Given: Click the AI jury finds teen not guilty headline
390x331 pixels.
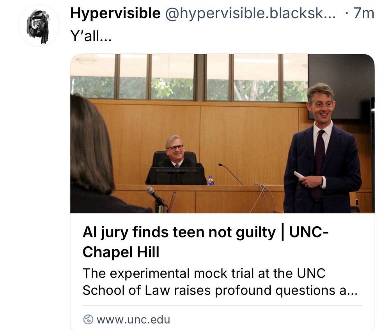Looking at the screenshot, I should (179, 232).
